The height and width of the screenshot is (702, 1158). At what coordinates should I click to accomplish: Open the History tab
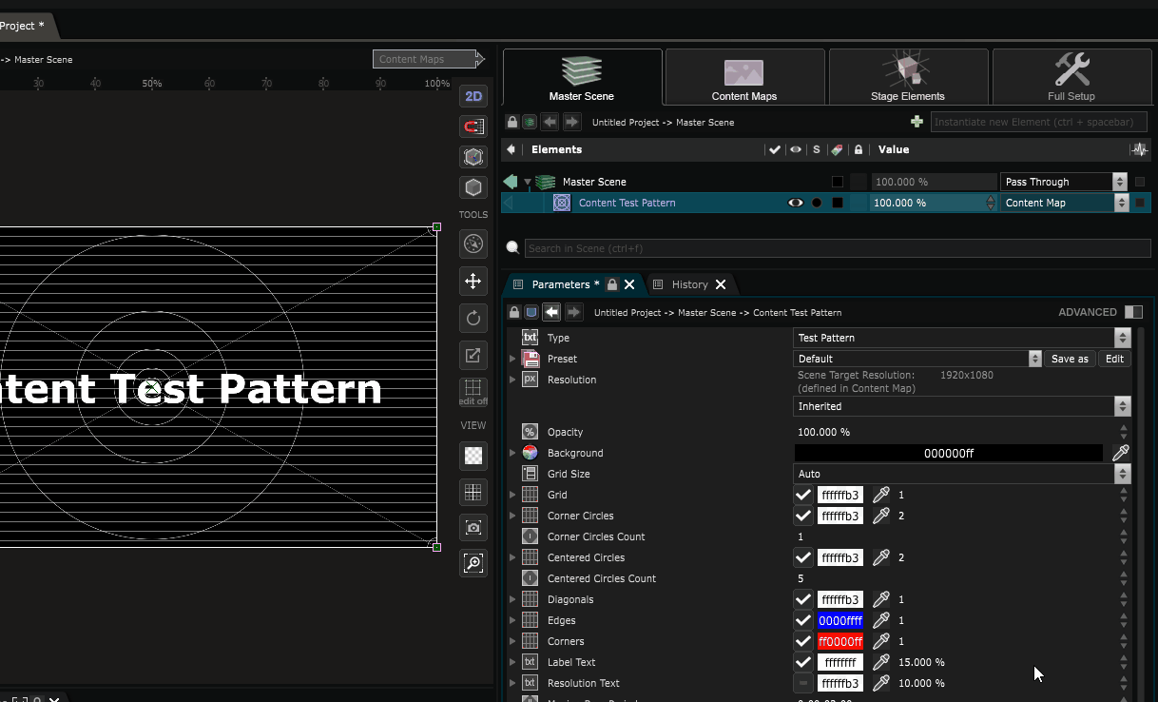[689, 284]
